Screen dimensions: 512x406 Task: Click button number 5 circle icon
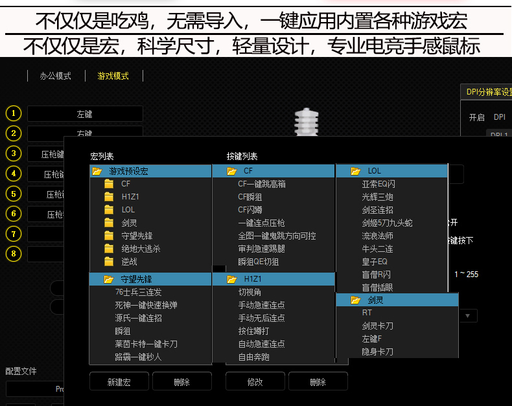pos(14,194)
